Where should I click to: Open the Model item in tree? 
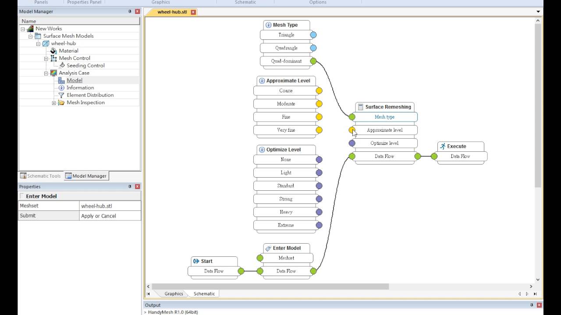tap(75, 80)
